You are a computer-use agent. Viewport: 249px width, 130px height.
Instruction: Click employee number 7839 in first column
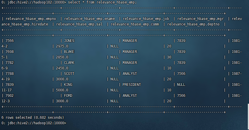click(10, 85)
